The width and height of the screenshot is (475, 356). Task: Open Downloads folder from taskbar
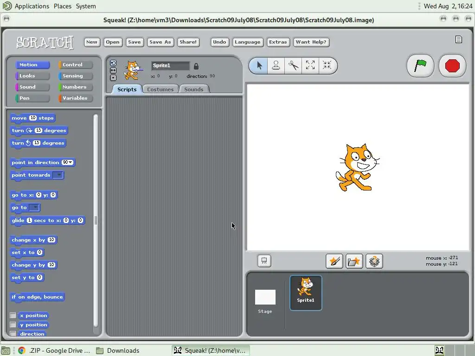[x=118, y=350]
